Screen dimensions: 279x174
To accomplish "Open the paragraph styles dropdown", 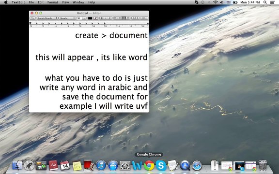I will pyautogui.click(x=32, y=18).
